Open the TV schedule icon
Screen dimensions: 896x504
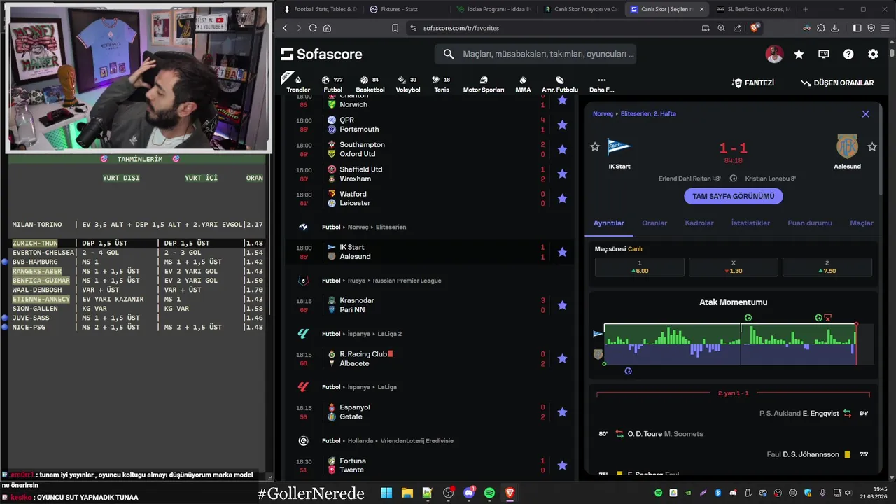pyautogui.click(x=824, y=54)
